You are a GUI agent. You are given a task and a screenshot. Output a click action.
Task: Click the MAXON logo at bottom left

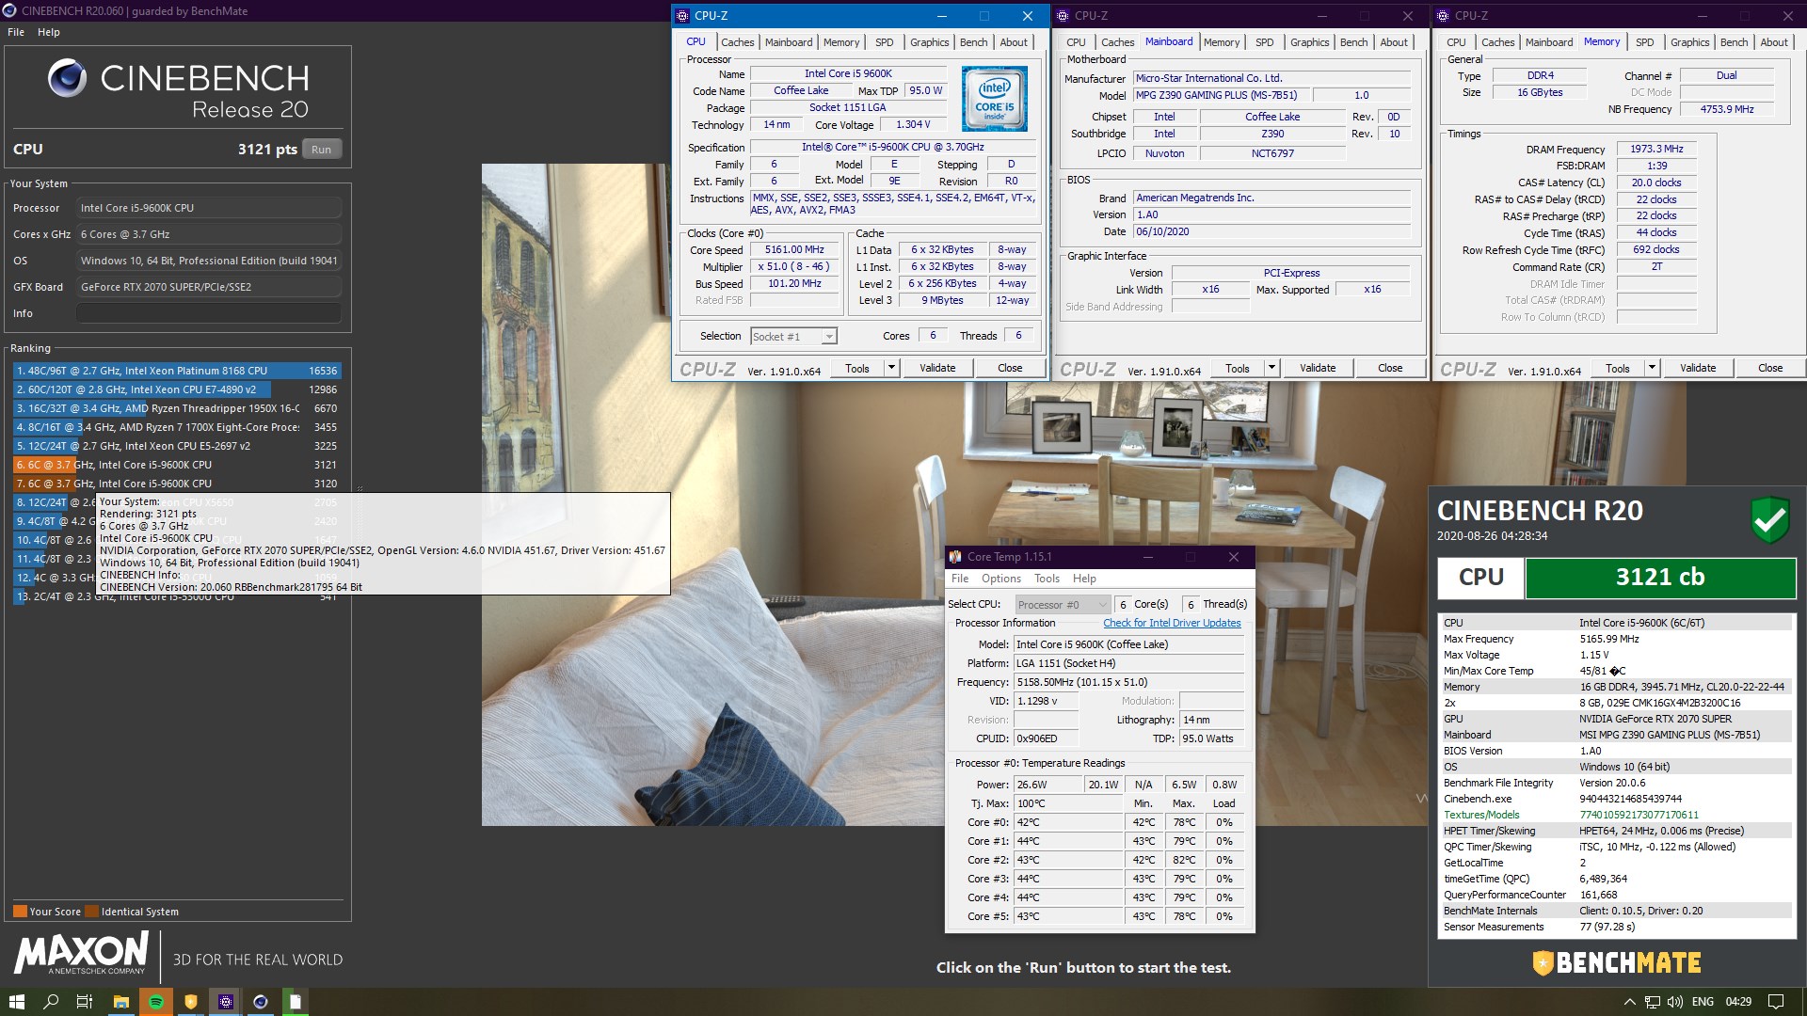click(81, 952)
